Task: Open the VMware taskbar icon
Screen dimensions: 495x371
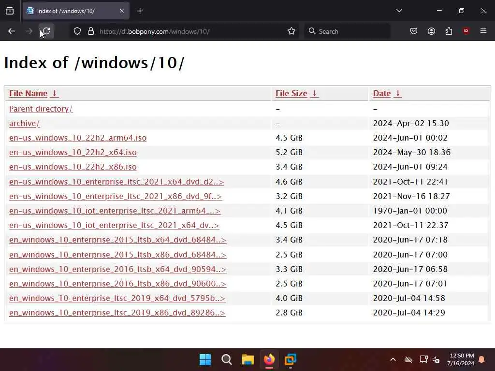Action: [290, 359]
